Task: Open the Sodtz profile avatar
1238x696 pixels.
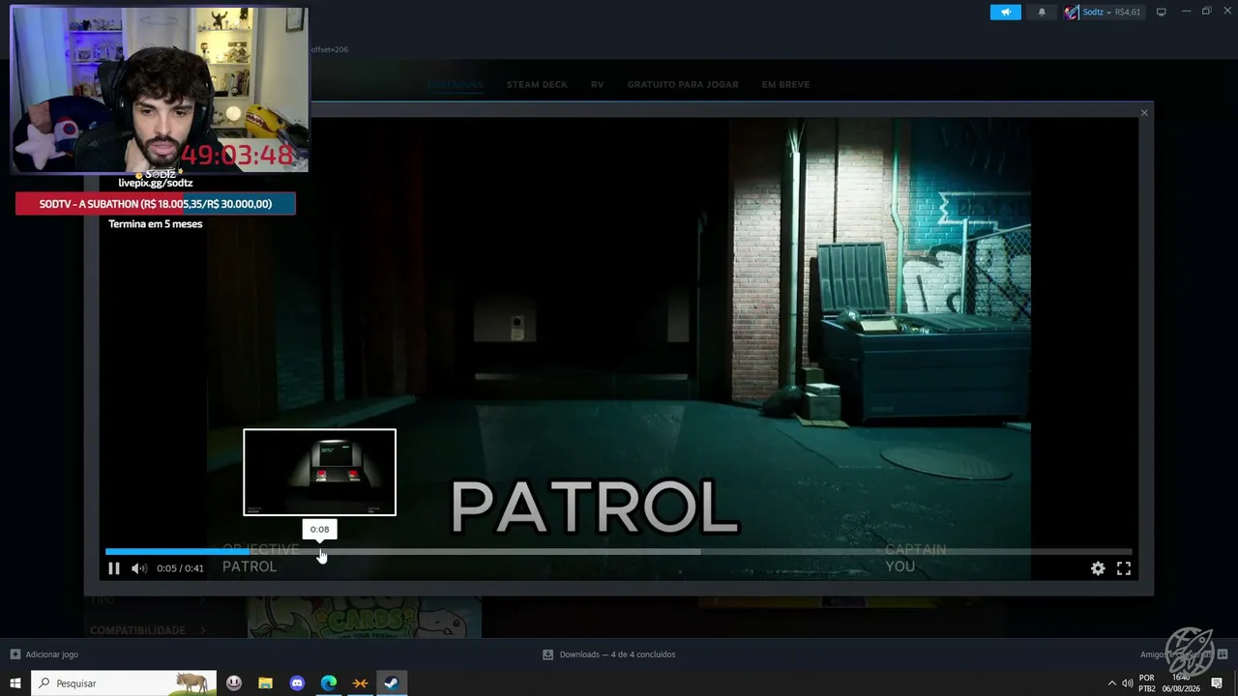Action: pos(1071,12)
